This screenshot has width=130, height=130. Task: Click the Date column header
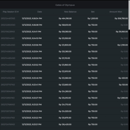pos(40,12)
